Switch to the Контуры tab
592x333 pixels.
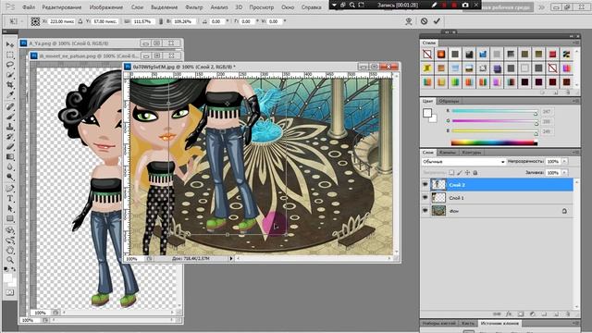(x=472, y=153)
